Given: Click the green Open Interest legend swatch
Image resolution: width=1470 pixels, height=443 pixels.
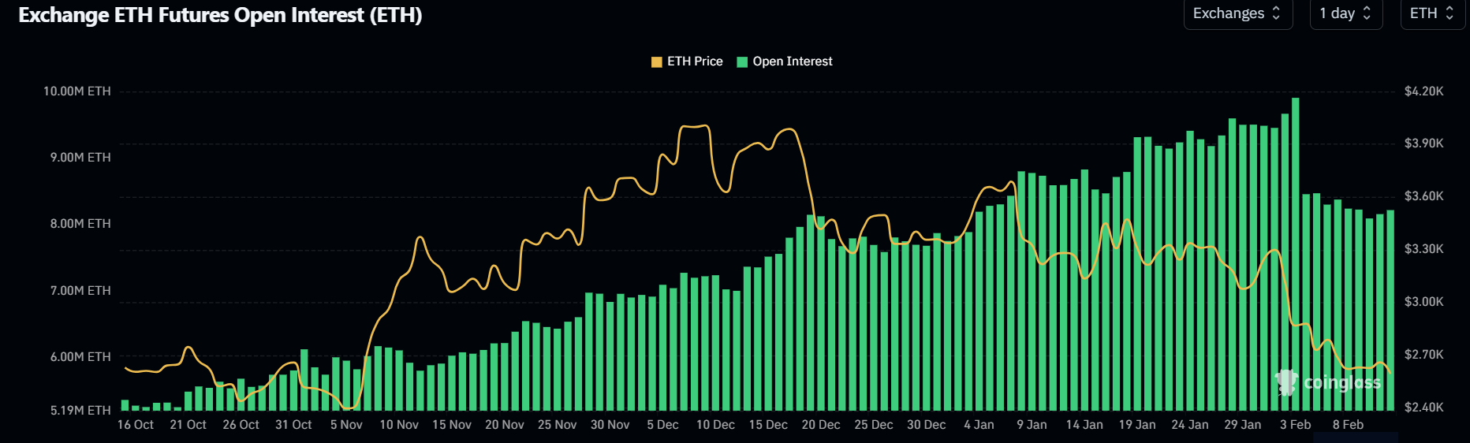Looking at the screenshot, I should (742, 62).
